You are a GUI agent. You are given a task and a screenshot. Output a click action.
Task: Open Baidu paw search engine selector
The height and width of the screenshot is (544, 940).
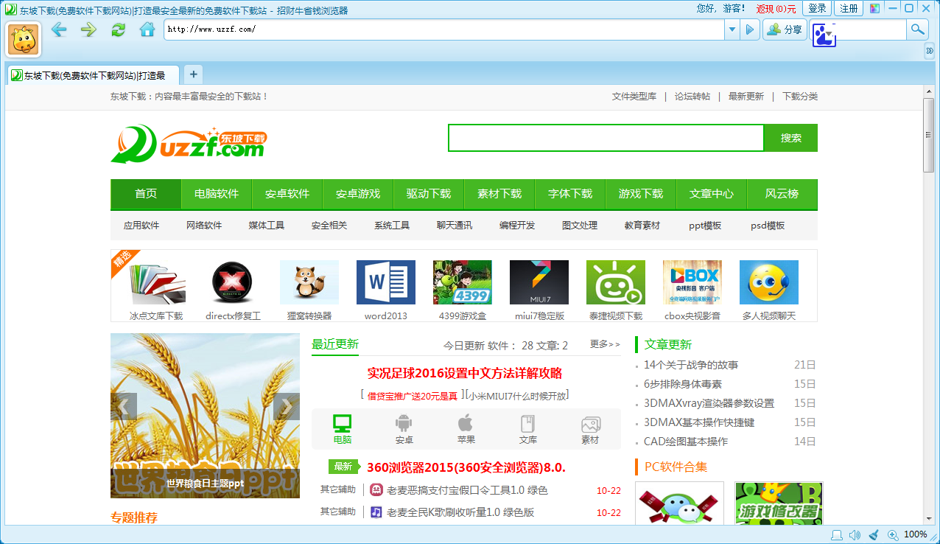(x=824, y=34)
